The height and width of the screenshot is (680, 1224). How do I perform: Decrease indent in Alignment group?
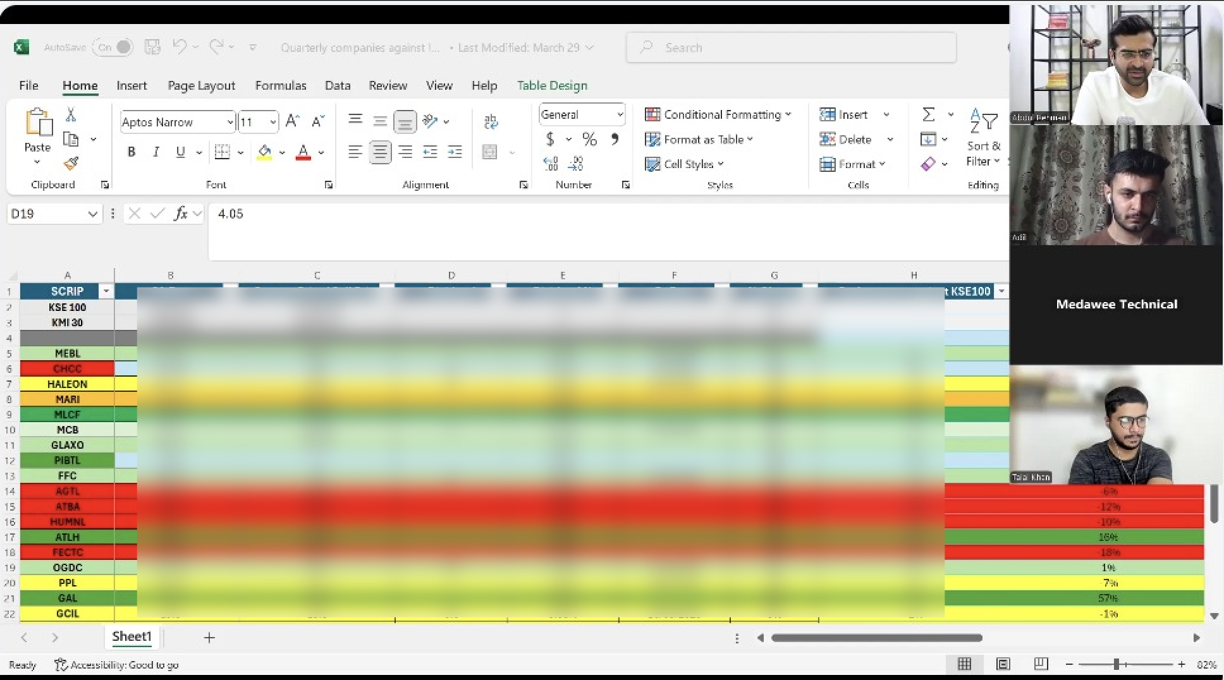430,152
